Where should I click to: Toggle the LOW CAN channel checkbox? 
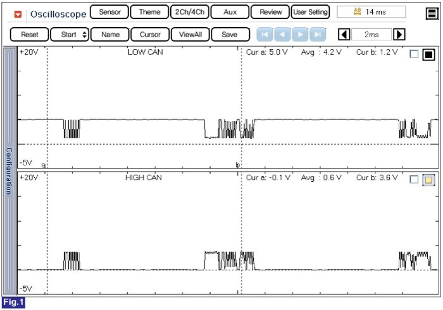click(414, 54)
